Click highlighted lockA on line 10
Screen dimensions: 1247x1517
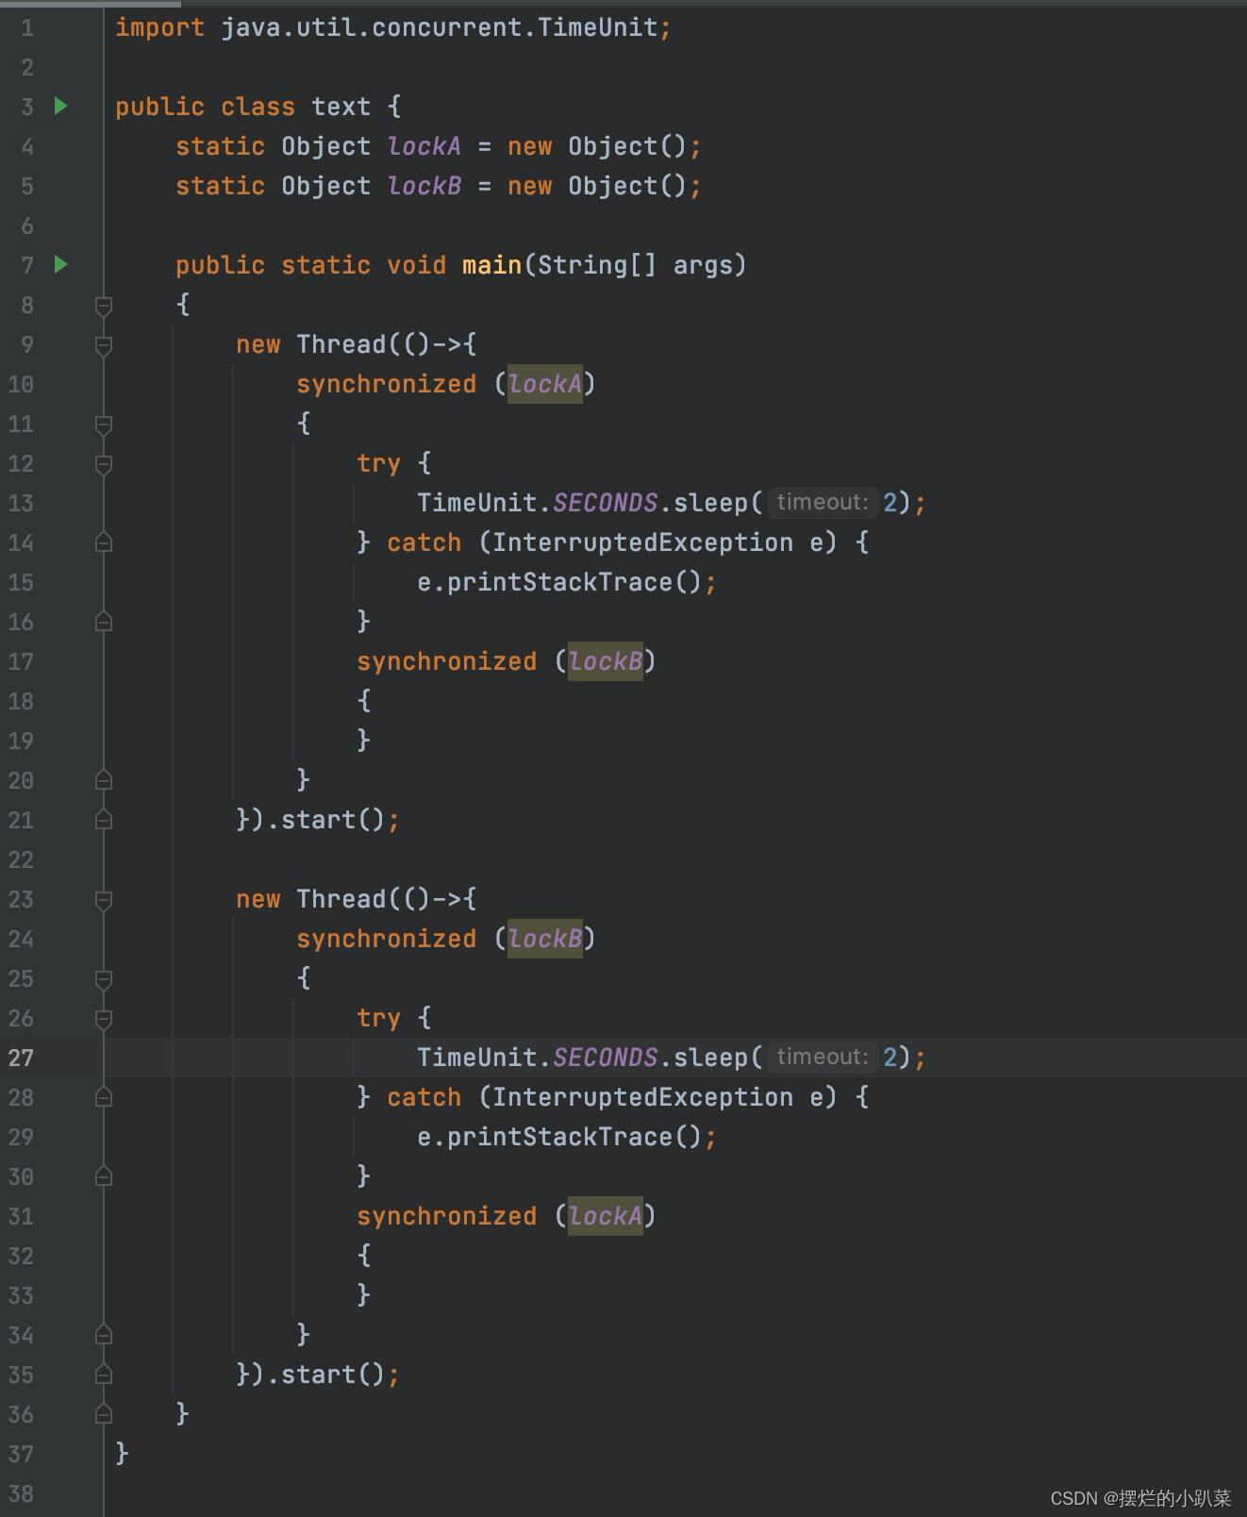tap(545, 384)
